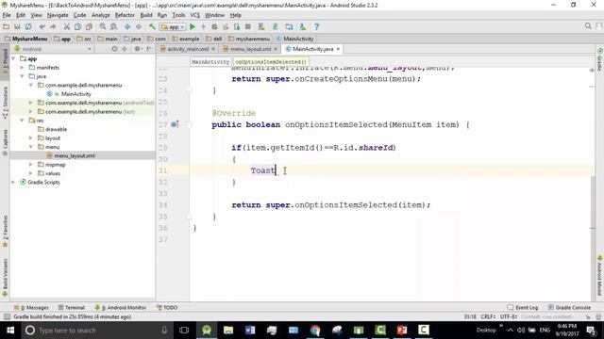This screenshot has width=604, height=339.
Task: Click the Synchronize toolbar icon
Action: click(x=28, y=27)
